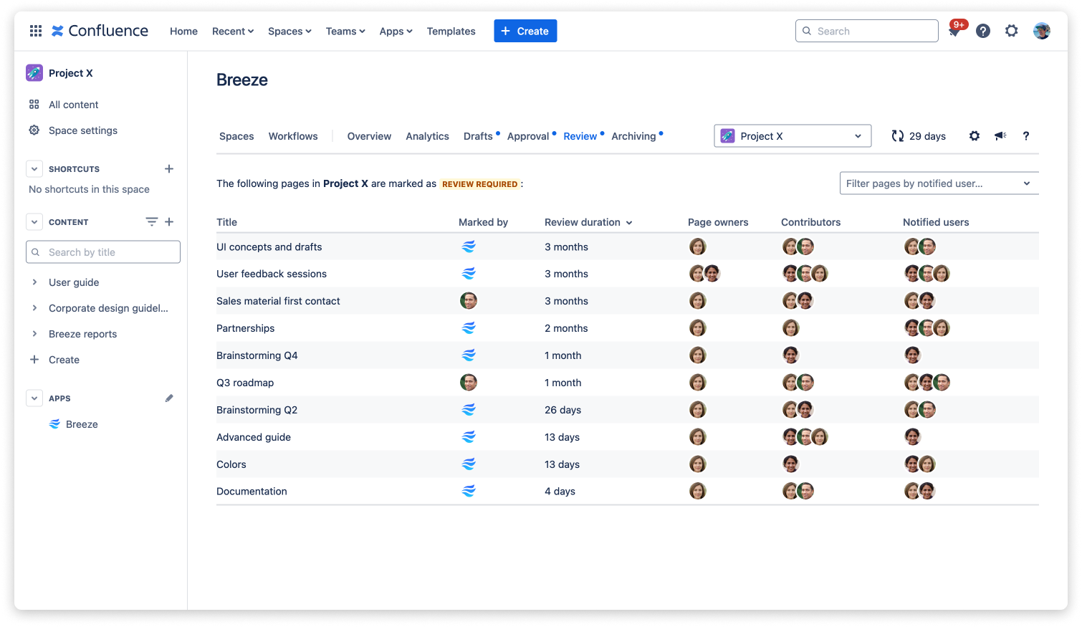Open Templates in top navigation
Screen dimensions: 1082x627
(x=451, y=31)
